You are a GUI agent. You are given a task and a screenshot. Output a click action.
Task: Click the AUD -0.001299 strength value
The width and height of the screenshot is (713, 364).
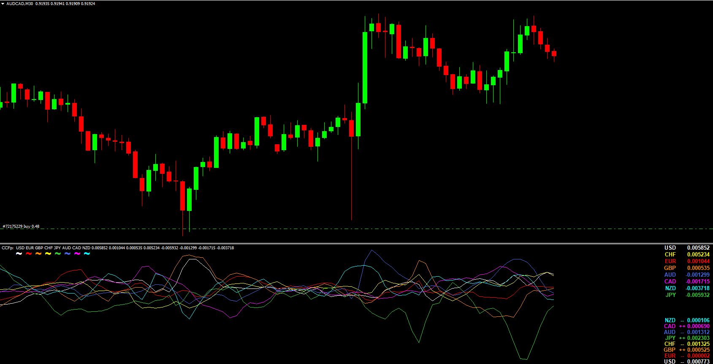[x=697, y=275]
